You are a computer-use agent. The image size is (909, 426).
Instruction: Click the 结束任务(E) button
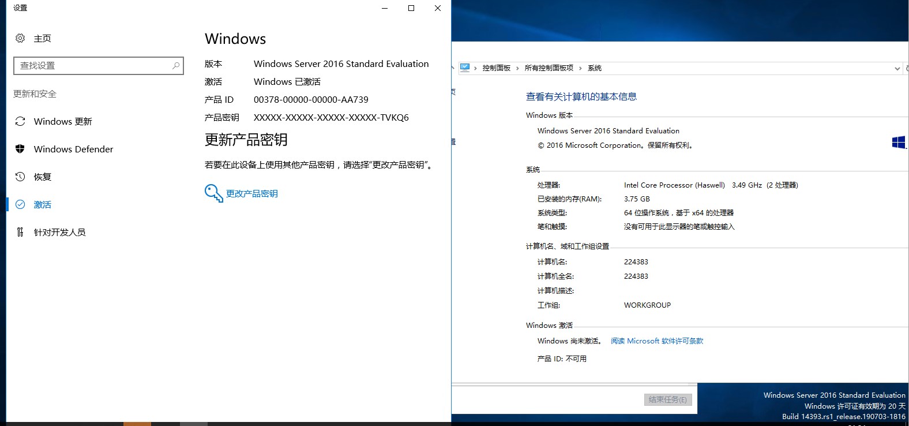coord(668,399)
